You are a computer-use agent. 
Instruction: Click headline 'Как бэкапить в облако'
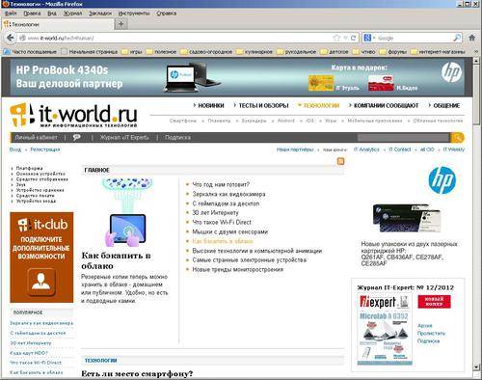point(116,260)
